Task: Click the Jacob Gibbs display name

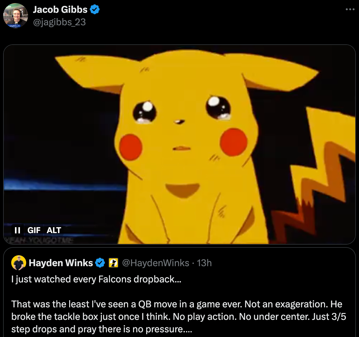Action: coord(60,10)
